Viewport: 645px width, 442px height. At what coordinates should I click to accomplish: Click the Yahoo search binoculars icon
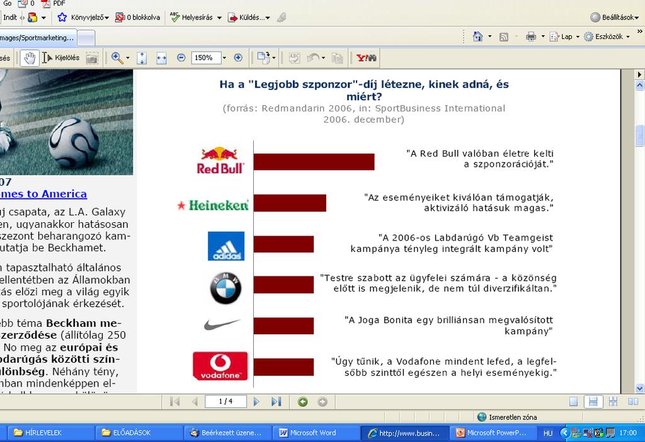[x=366, y=58]
